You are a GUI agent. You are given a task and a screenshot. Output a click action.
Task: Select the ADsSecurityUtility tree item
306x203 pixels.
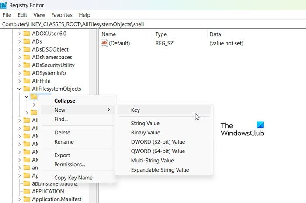[53, 65]
